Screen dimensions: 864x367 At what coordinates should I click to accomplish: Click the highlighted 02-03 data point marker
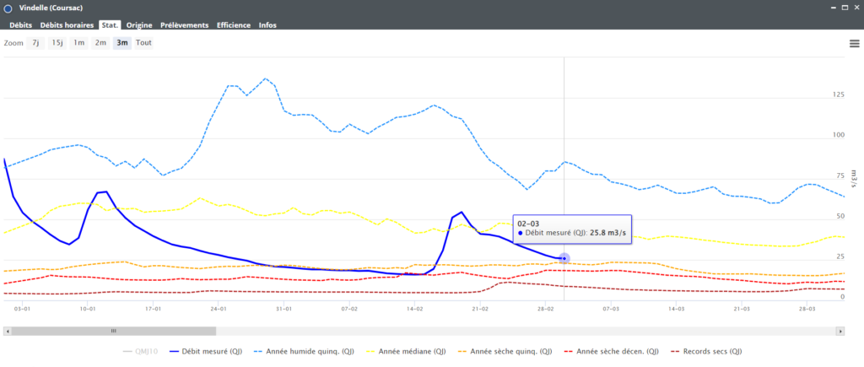pos(564,258)
